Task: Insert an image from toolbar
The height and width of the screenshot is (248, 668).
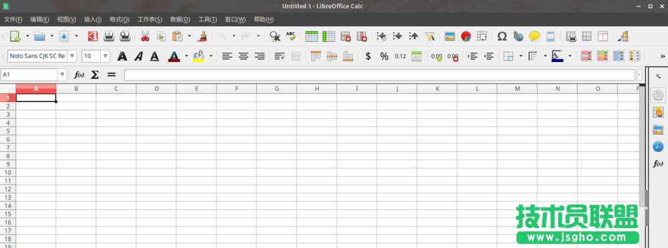Action: click(x=450, y=36)
